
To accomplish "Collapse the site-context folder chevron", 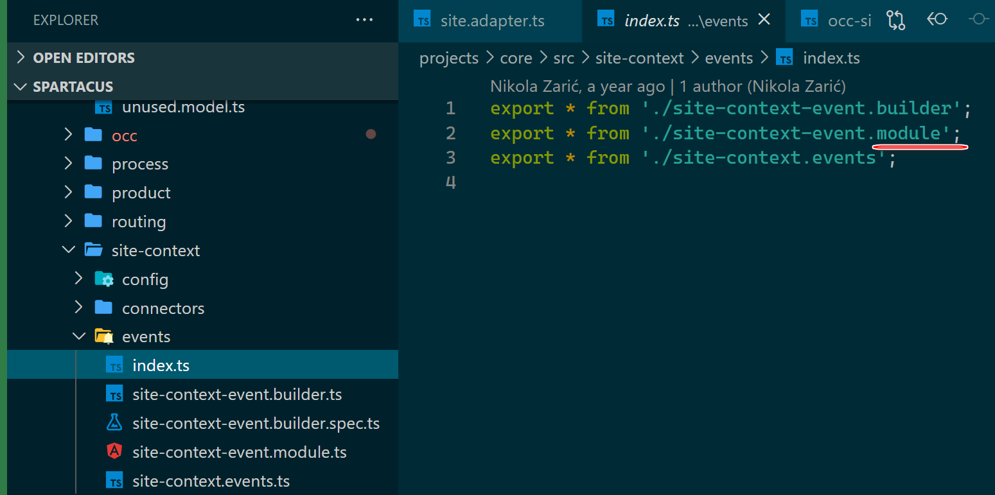I will (69, 250).
